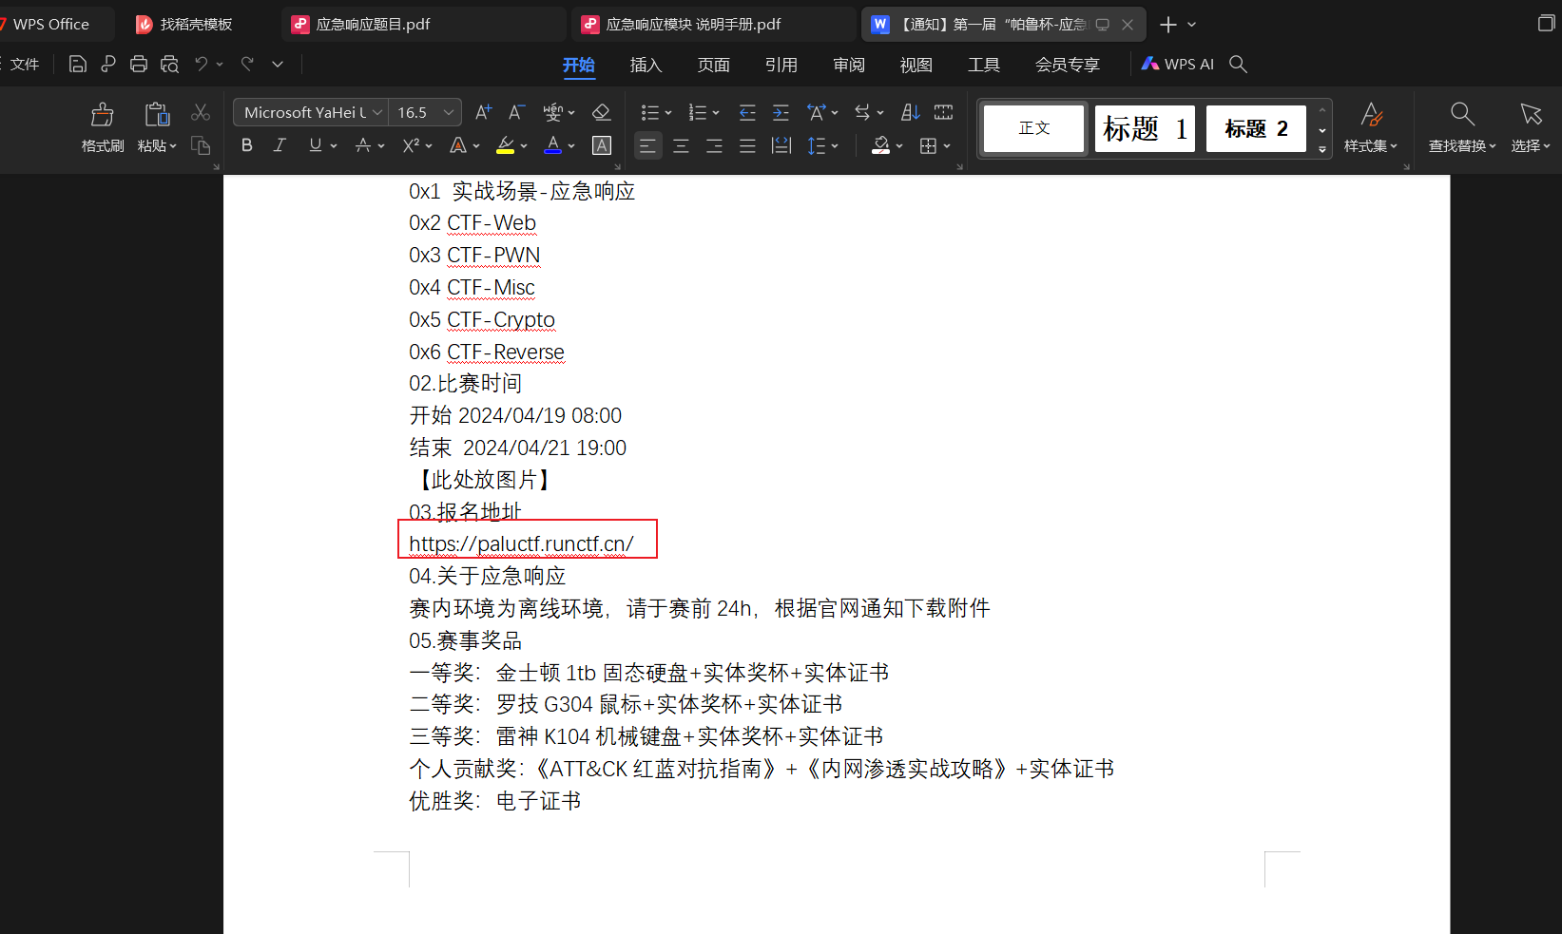Expand the styles gallery more arrow

click(1322, 149)
